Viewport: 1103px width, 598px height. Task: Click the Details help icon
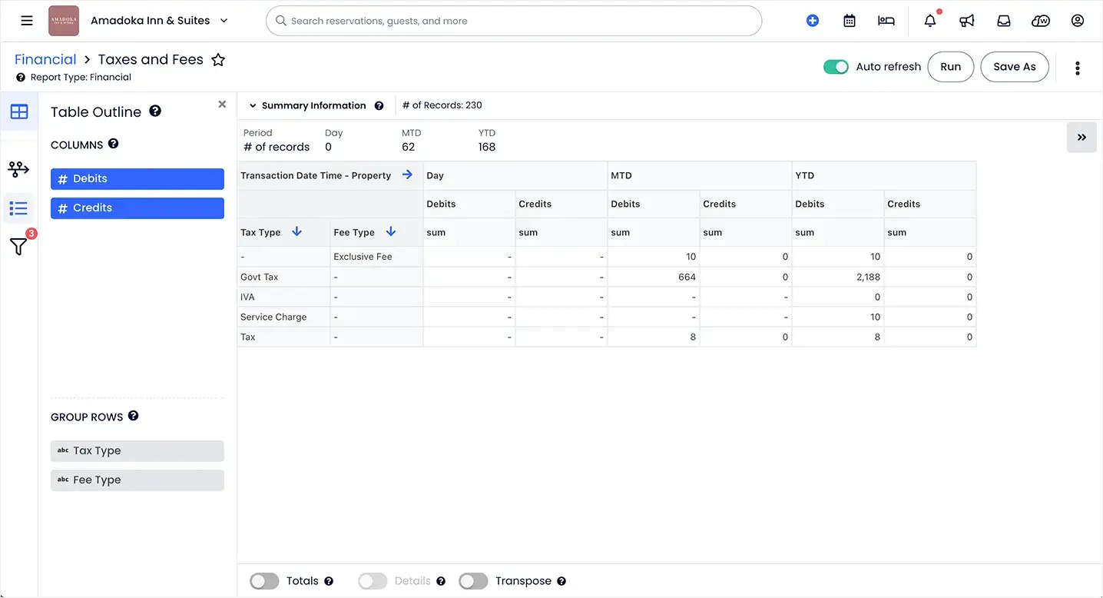(x=441, y=582)
